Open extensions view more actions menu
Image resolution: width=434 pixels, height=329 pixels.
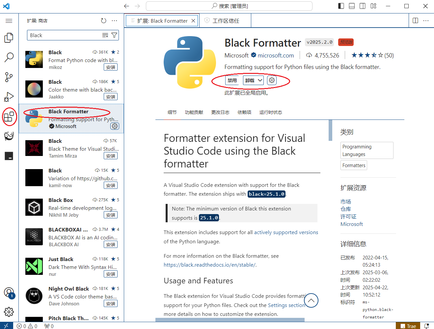(114, 21)
